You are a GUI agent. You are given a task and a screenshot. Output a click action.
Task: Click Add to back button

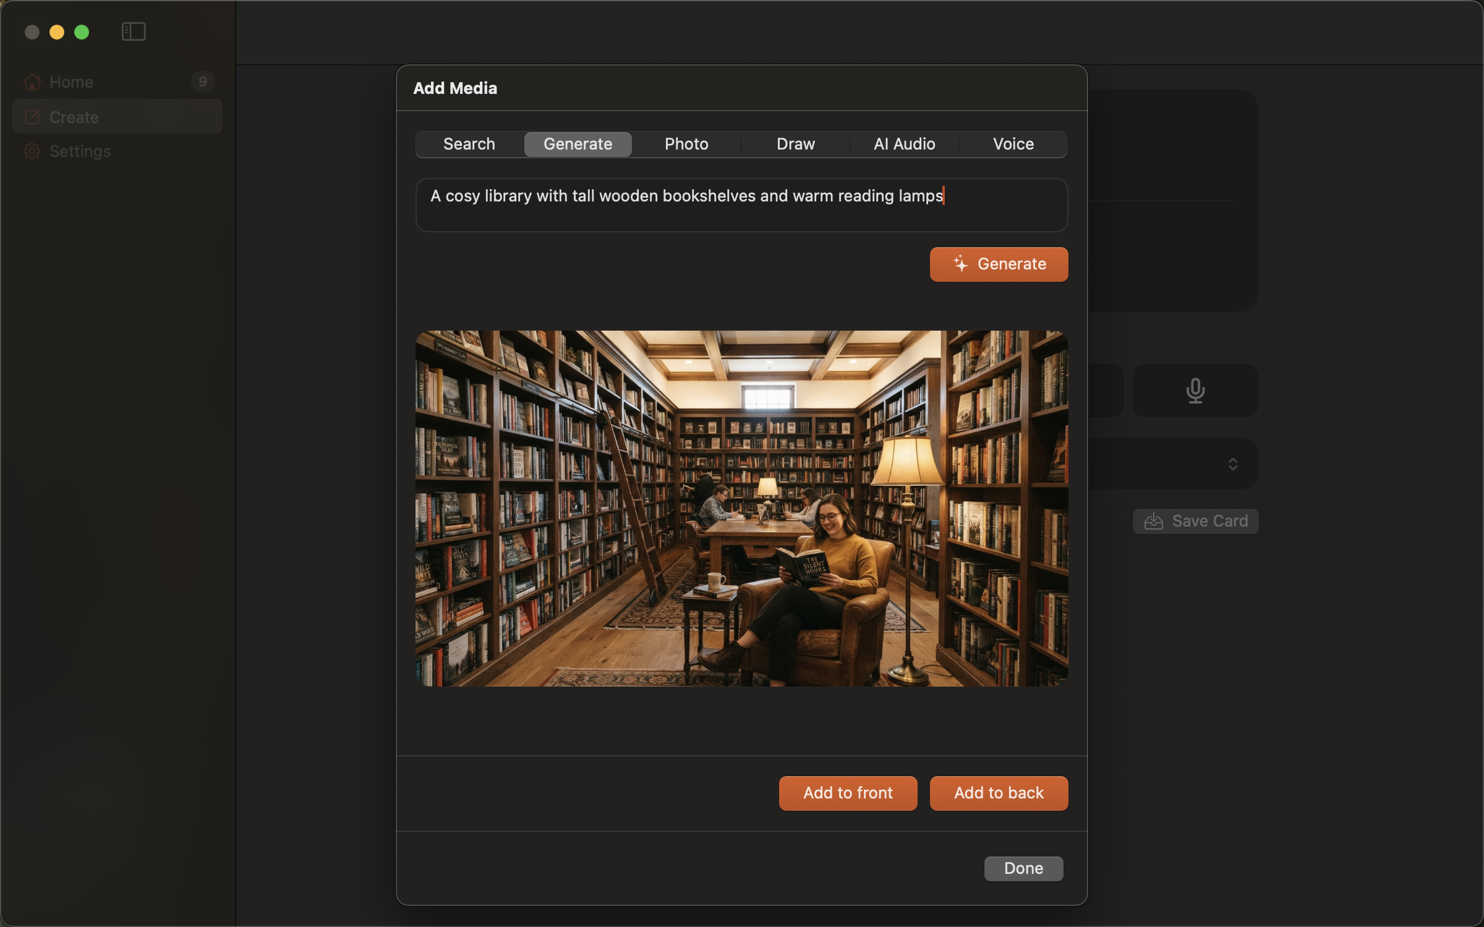[999, 793]
